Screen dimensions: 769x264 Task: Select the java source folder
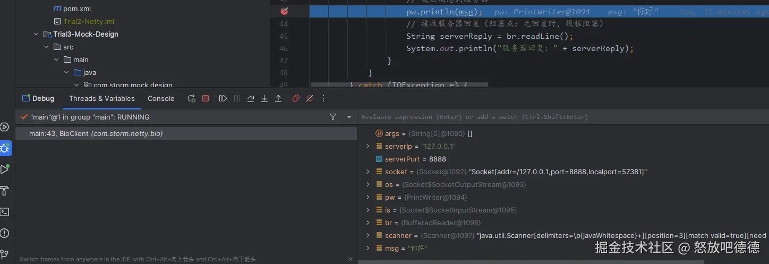click(89, 72)
